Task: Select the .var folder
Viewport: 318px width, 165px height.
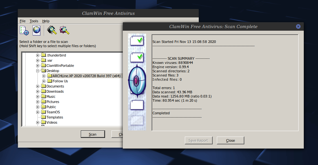Action: (49, 60)
